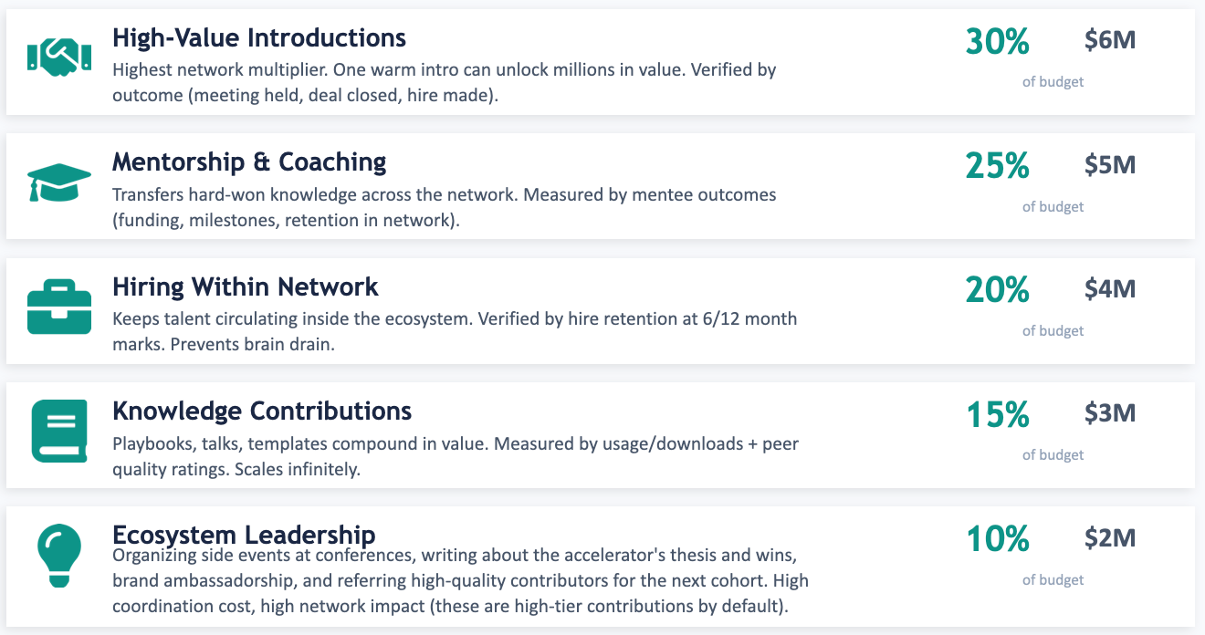This screenshot has width=1205, height=635.
Task: Click the 30% budget figure
Action: [x=997, y=41]
